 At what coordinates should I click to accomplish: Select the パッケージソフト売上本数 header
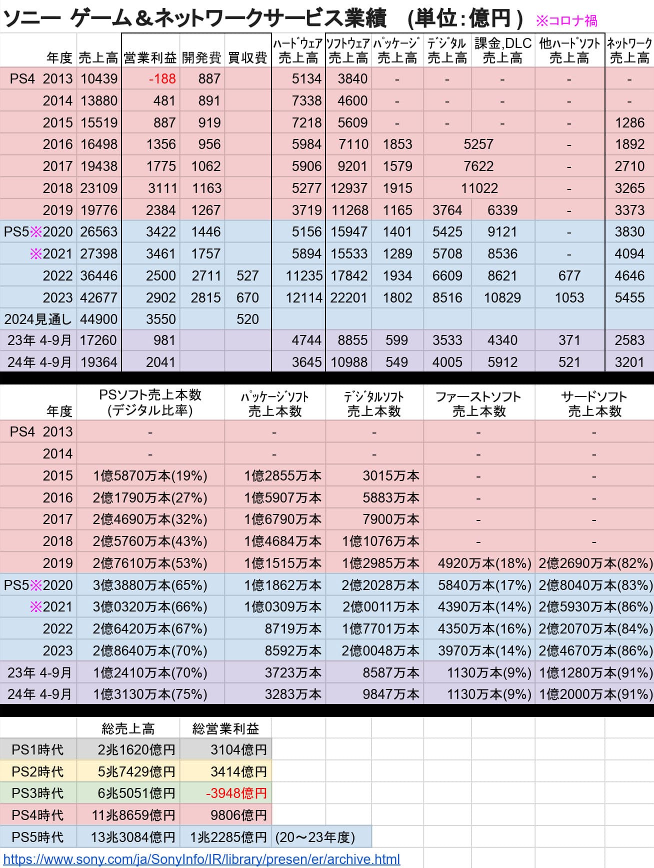pyautogui.click(x=275, y=404)
